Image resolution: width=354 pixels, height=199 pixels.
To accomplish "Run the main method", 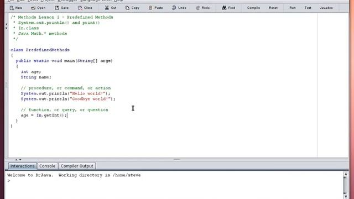I will pos(293,8).
